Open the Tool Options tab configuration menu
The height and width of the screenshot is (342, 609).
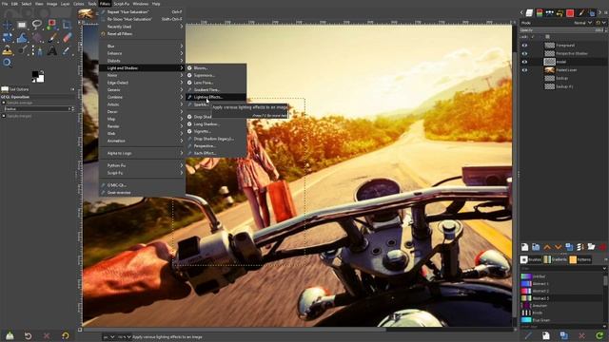72,89
